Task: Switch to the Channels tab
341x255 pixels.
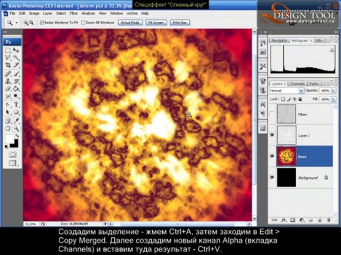Action: [x=297, y=84]
